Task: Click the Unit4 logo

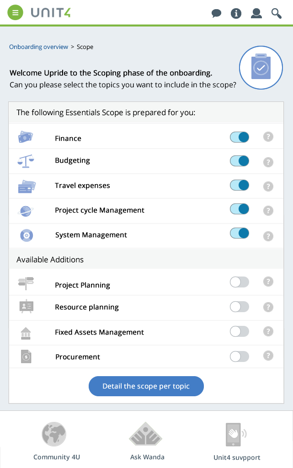Action: 51,13
